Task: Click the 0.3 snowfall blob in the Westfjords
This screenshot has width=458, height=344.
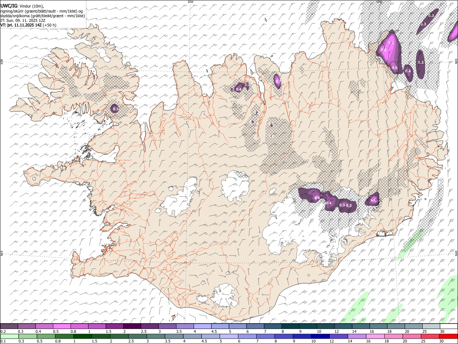Action: tap(115, 108)
